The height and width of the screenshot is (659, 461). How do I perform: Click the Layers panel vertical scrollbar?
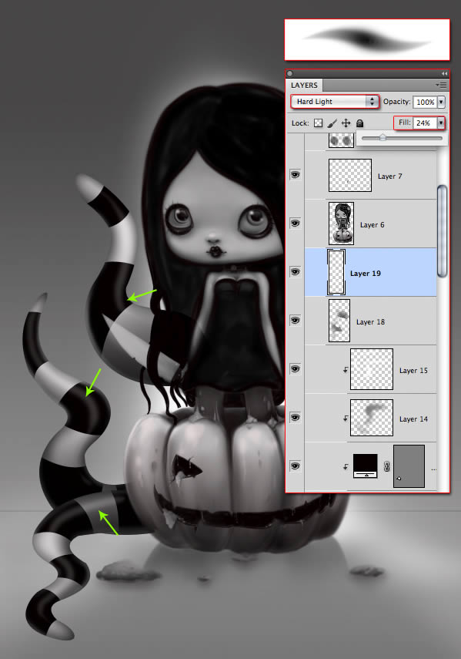(x=442, y=231)
